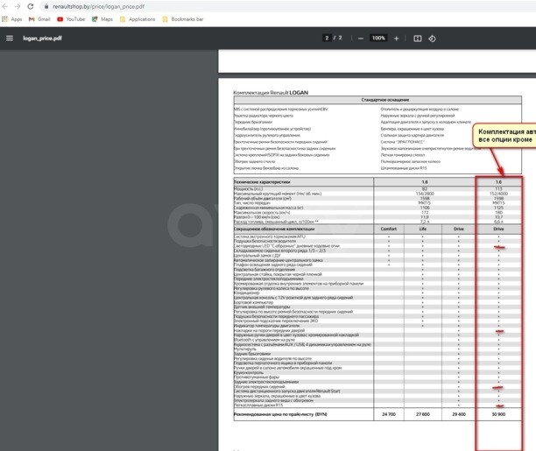Click price 29 400 in Drive column
This screenshot has width=536, height=451.
pyautogui.click(x=459, y=414)
